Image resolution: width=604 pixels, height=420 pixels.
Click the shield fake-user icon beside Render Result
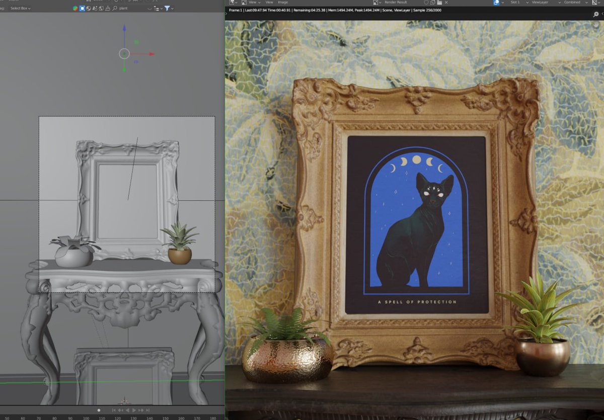[x=426, y=3]
